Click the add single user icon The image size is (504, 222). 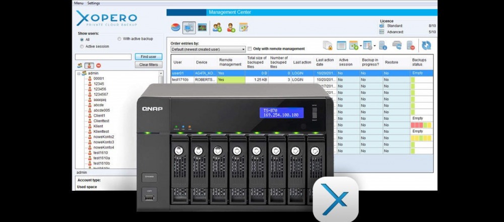[x=231, y=28]
